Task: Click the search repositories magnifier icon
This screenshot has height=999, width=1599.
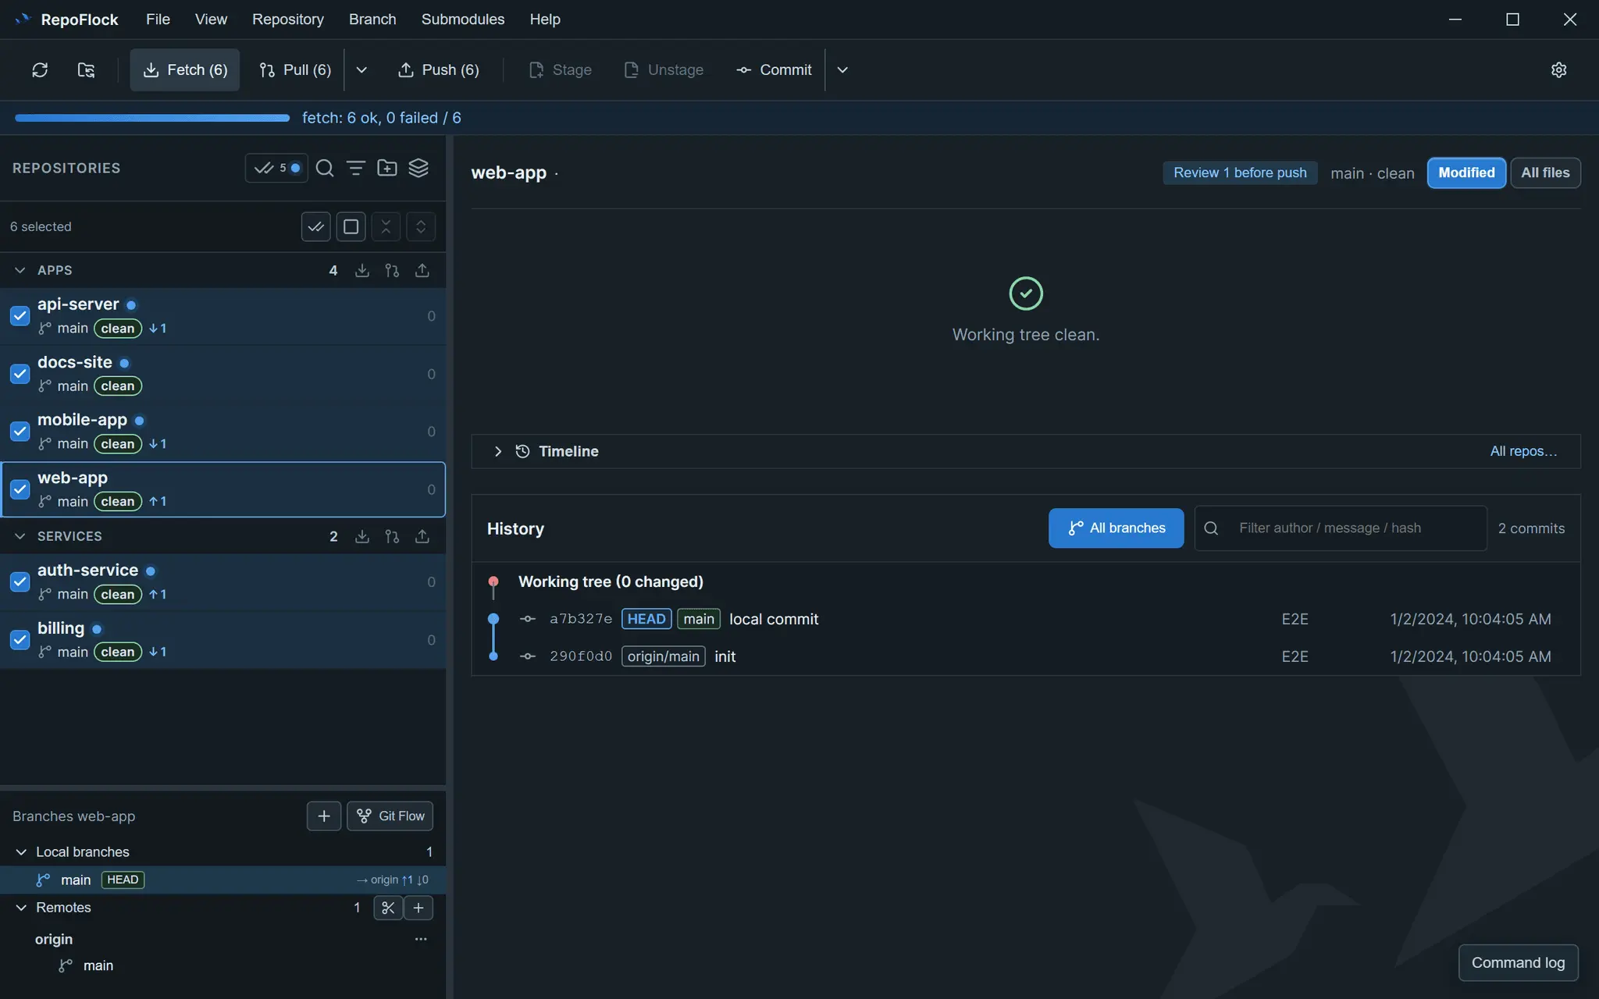Action: click(x=325, y=169)
